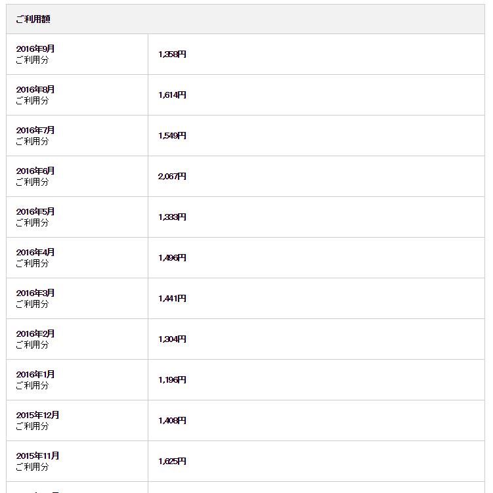493x493 pixels.
Task: Select the 2016年6月 ご利用分 row label
Action: (35, 177)
